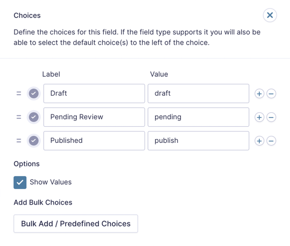Edit the pending value field
The height and width of the screenshot is (246, 290).
199,117
